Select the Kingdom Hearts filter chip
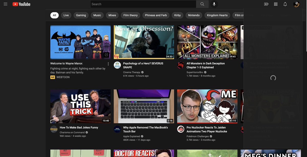The image size is (307, 157). [x=217, y=15]
